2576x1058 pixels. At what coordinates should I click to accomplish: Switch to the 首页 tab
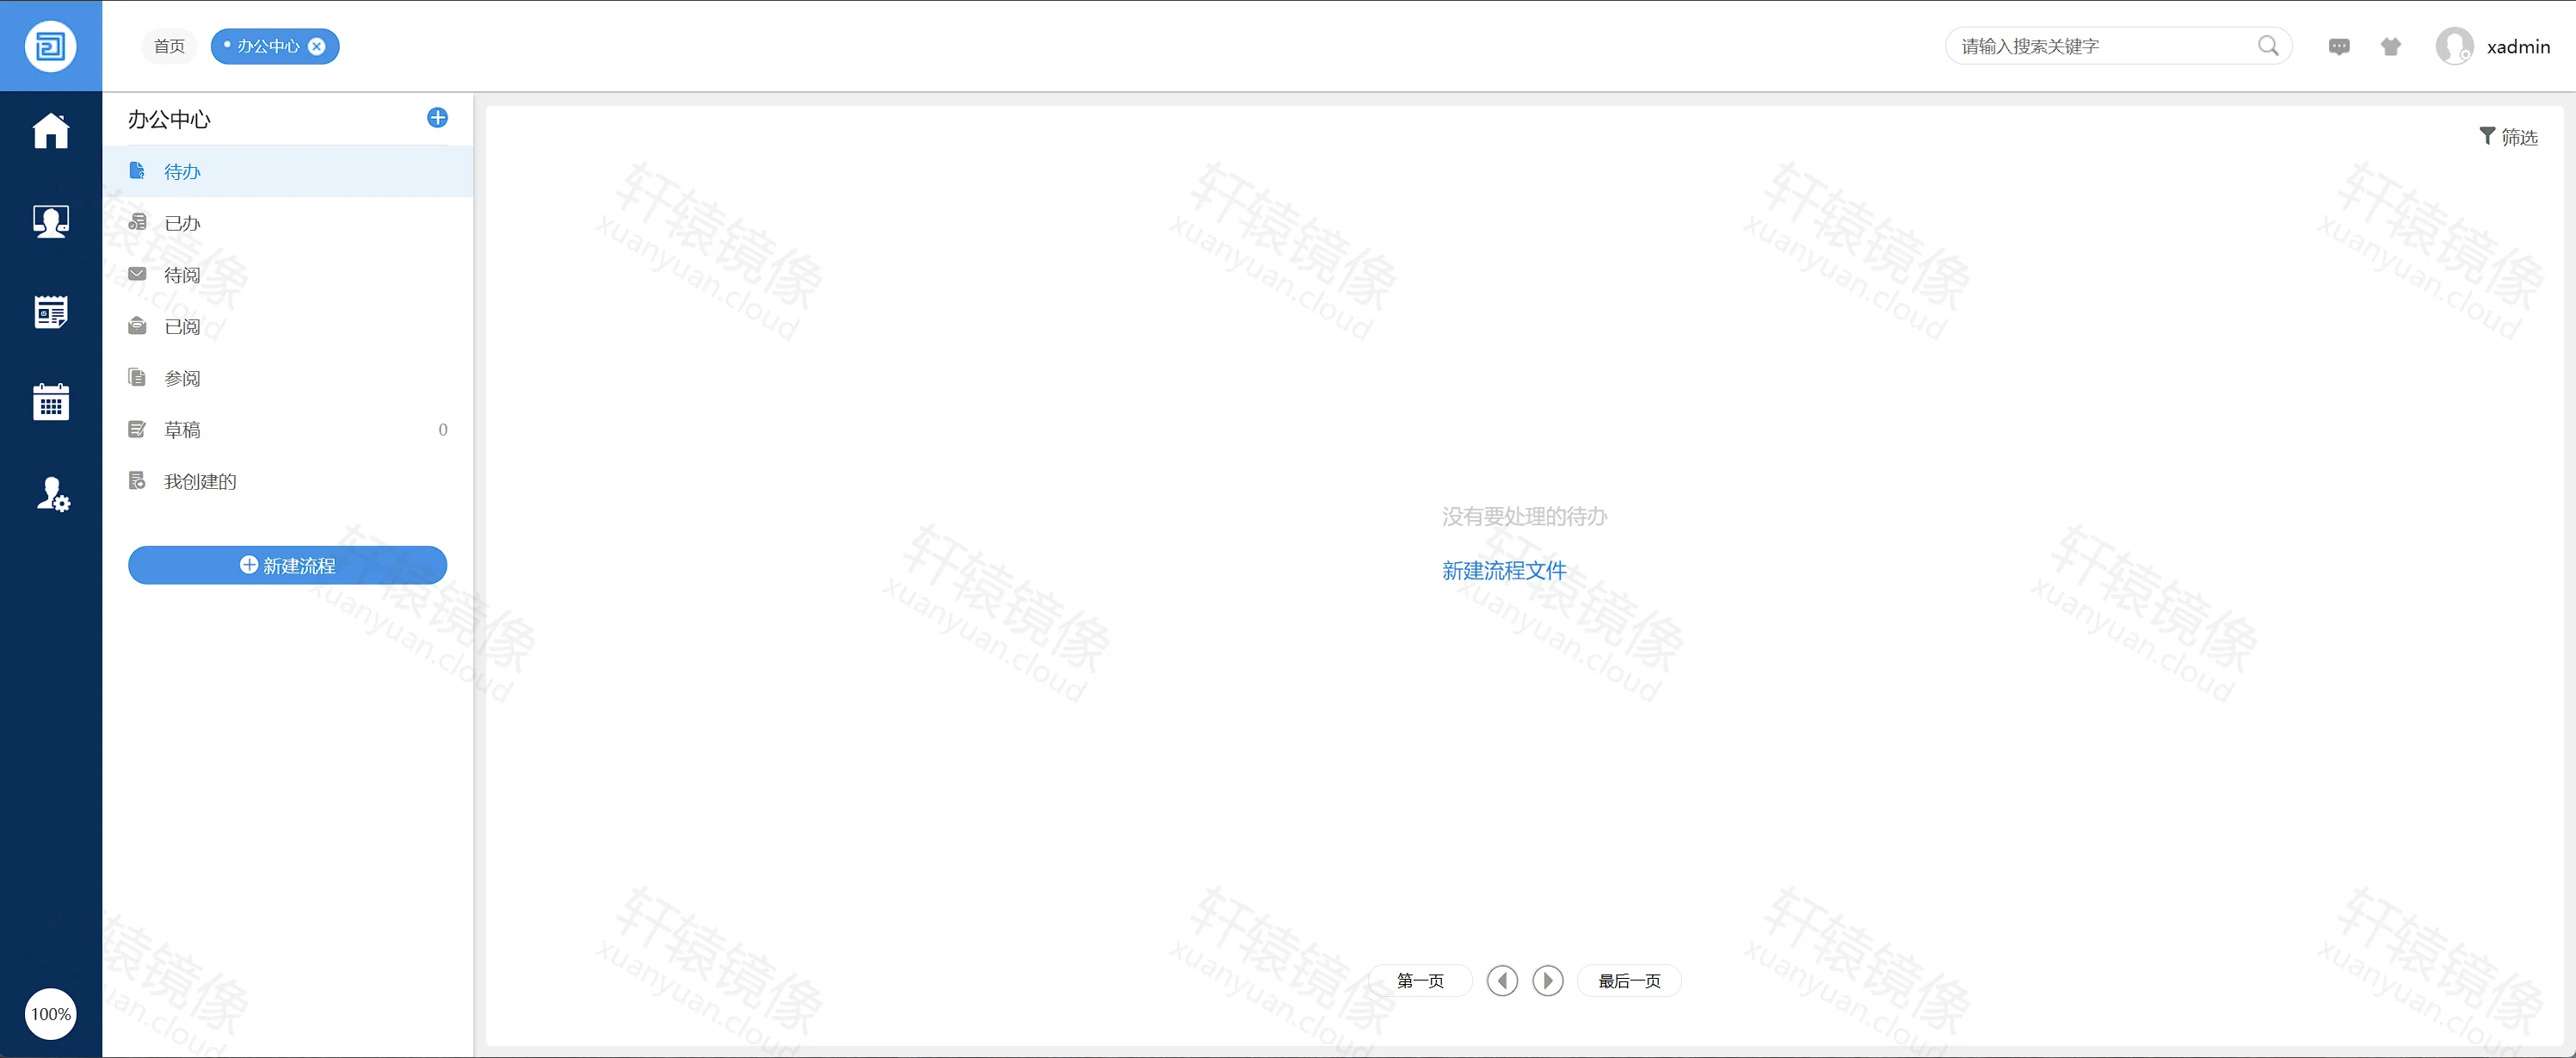tap(169, 46)
